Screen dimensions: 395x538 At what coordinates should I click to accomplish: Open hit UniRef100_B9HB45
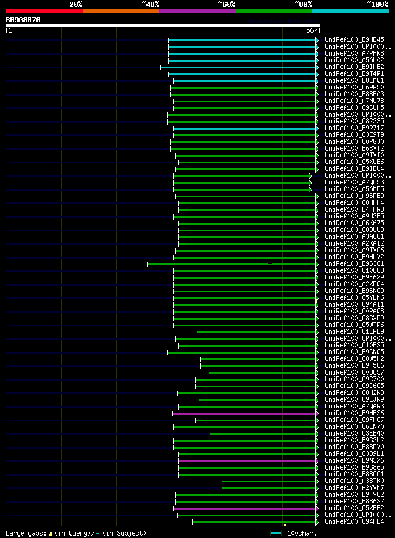click(x=354, y=40)
